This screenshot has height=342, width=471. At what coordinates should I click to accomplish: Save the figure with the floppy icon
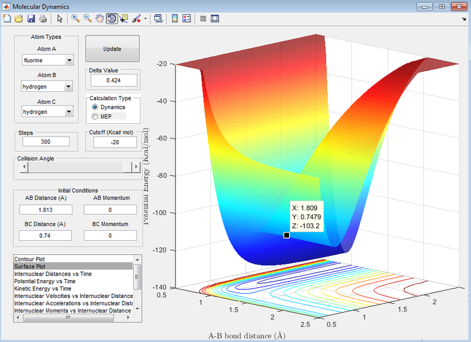click(x=31, y=19)
